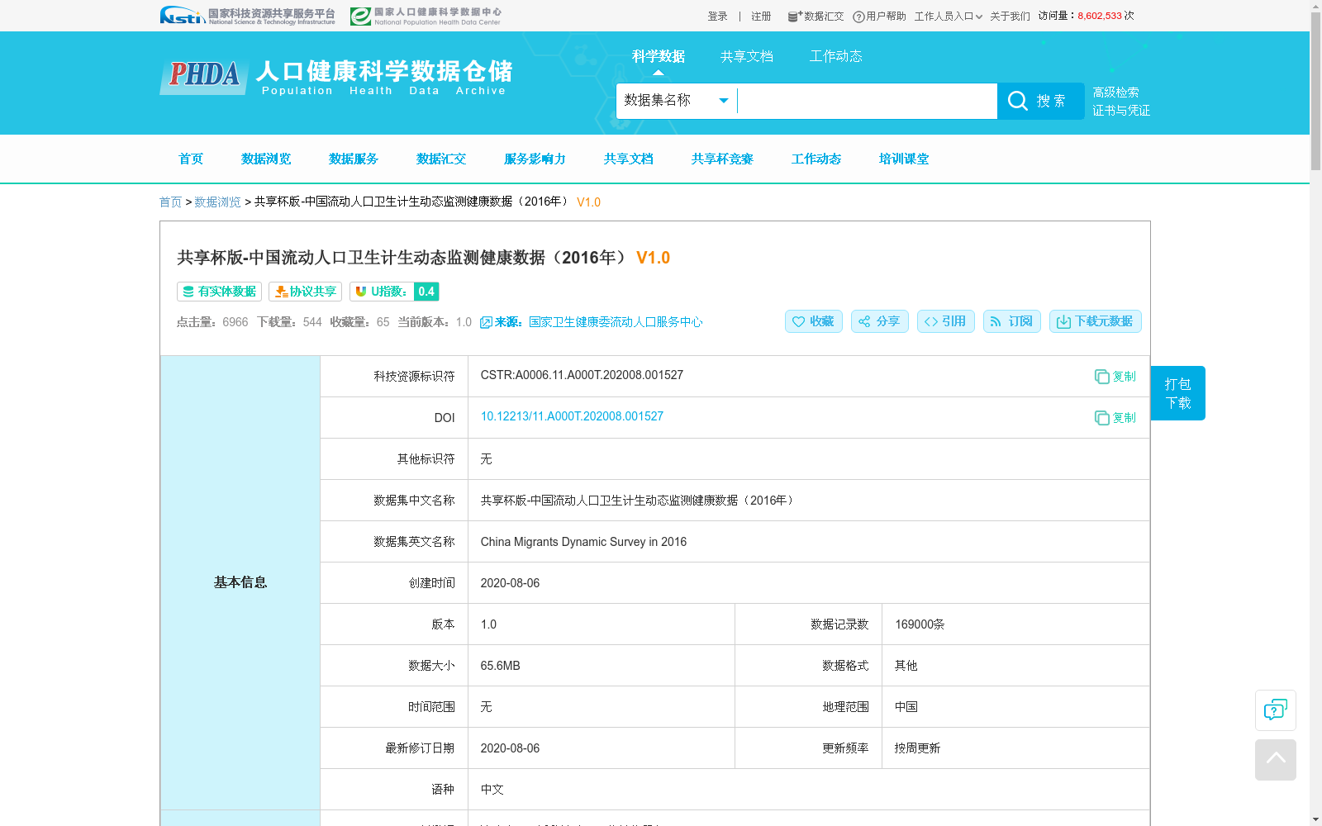Select the CSTR:A0006.11.A000T.202008.001527 value
The height and width of the screenshot is (826, 1322).
click(x=582, y=375)
